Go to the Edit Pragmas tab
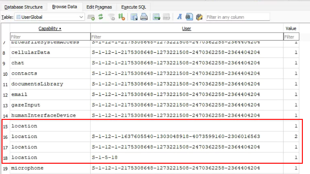310x174 pixels. [99, 7]
